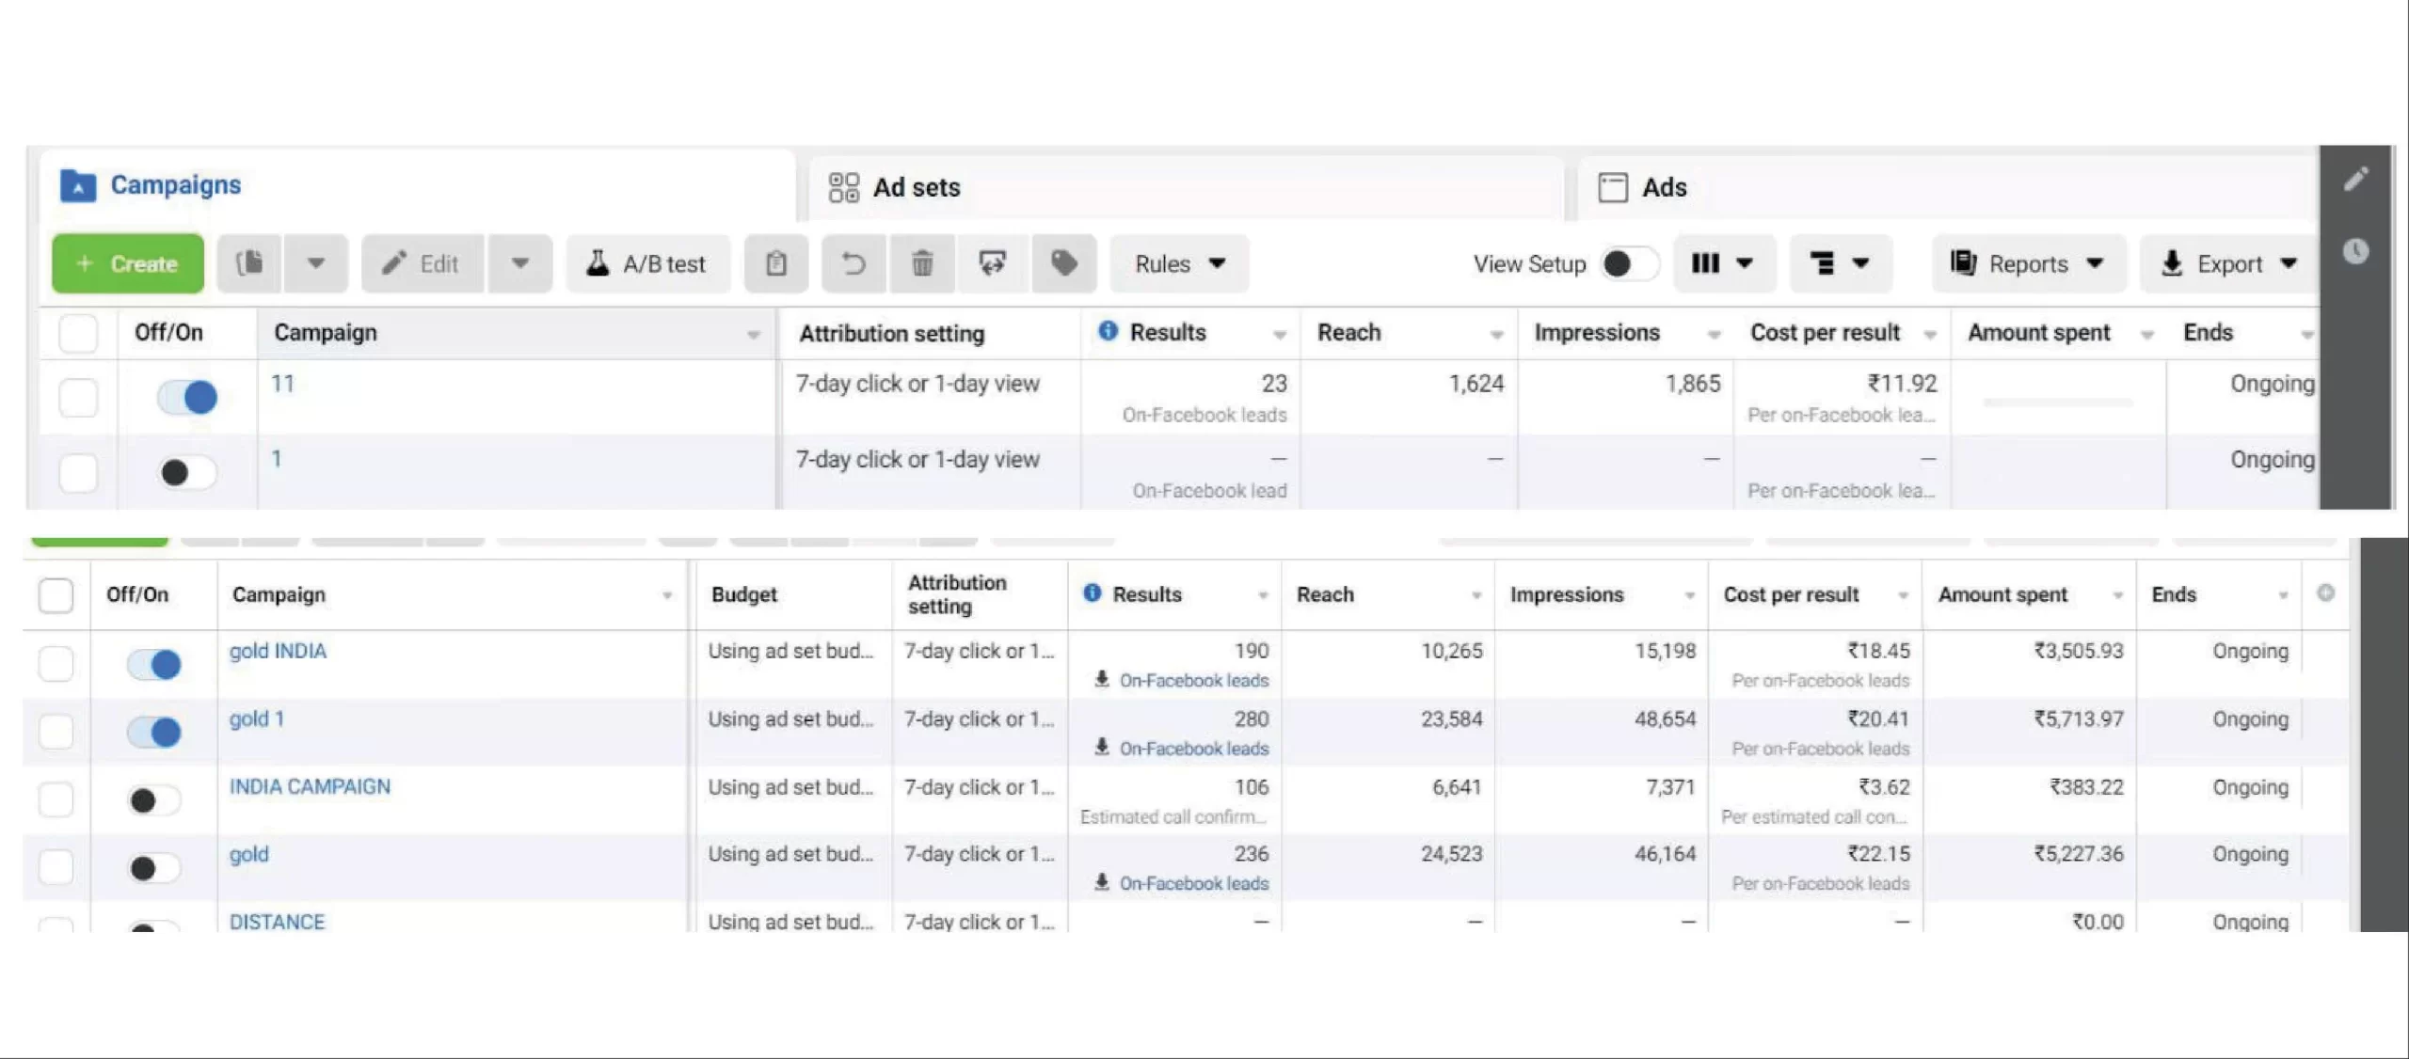Open the A/B test tool
Image resolution: width=2409 pixels, height=1059 pixels.
click(x=647, y=263)
